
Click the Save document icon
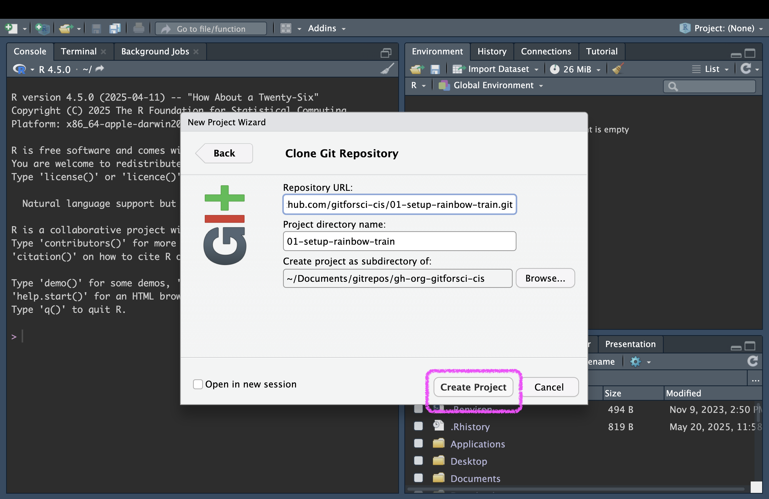tap(96, 28)
